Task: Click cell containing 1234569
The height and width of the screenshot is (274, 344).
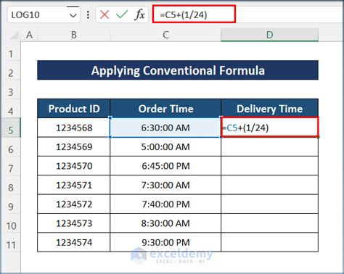Action: 74,146
